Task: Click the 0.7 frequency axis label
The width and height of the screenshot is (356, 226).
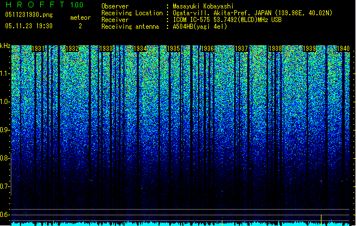Action: (x=5, y=186)
